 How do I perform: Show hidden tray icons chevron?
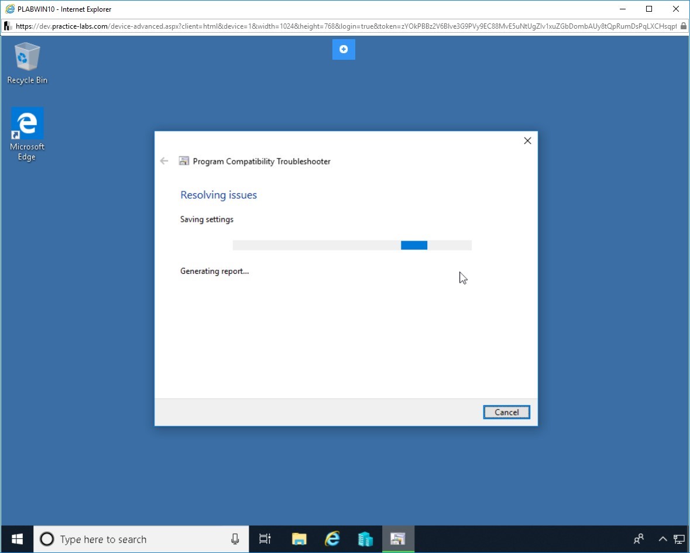pyautogui.click(x=662, y=539)
